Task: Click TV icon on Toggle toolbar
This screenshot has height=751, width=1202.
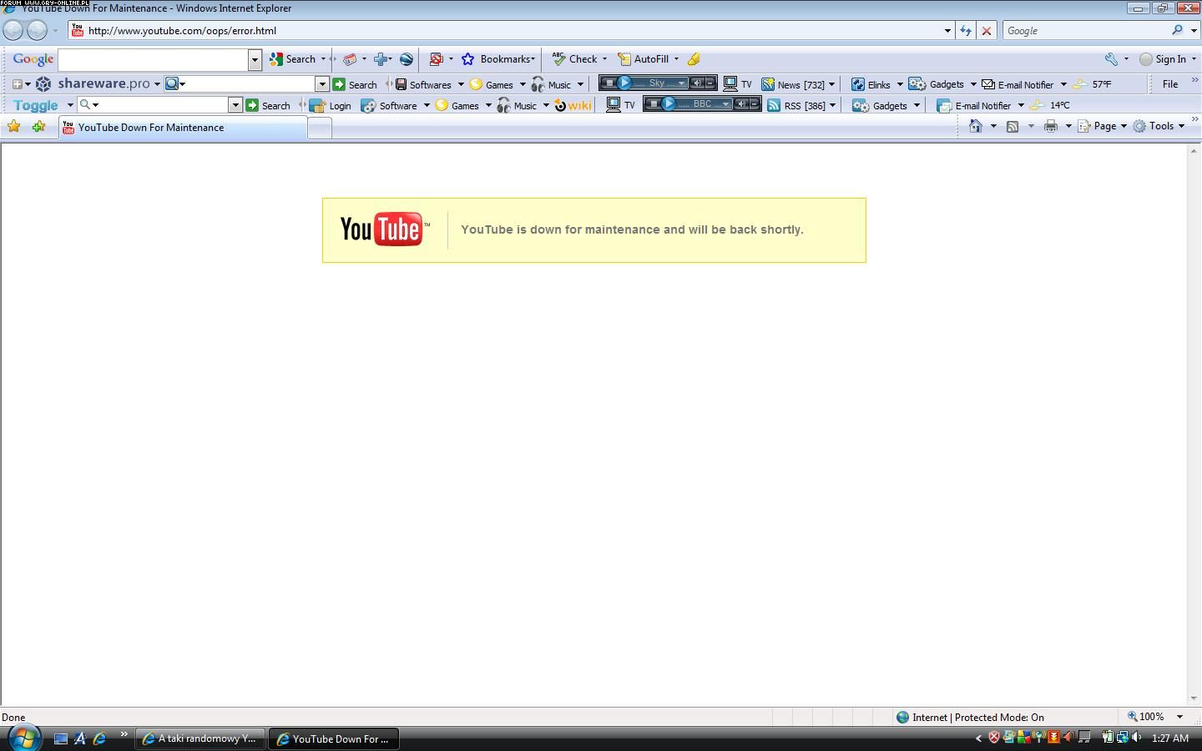Action: click(x=621, y=105)
